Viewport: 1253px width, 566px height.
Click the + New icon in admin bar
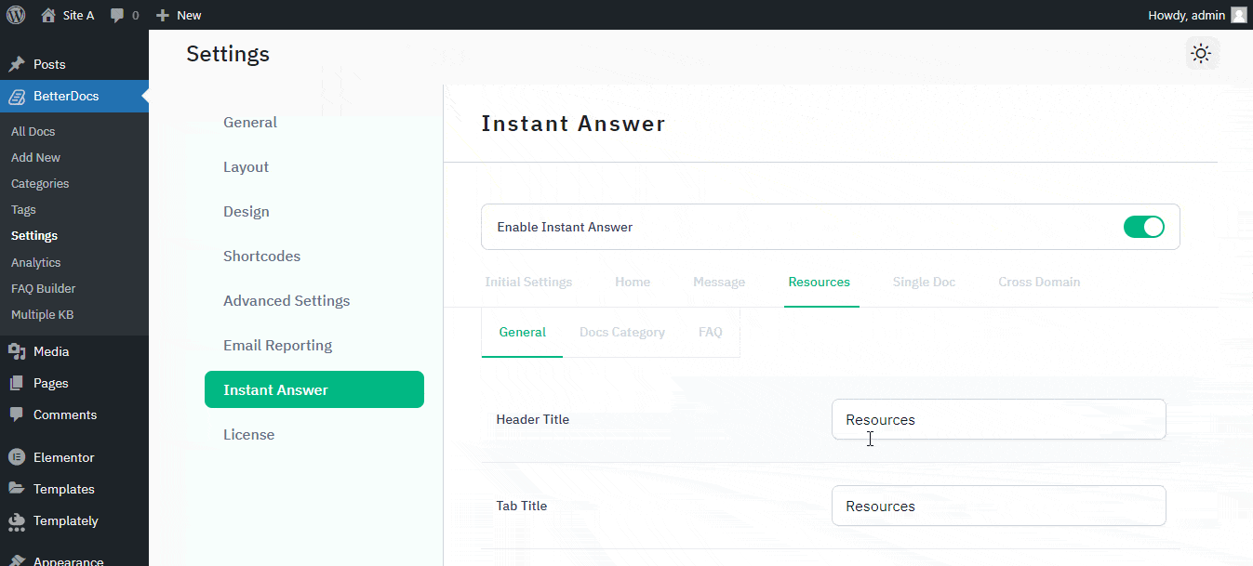(x=164, y=14)
